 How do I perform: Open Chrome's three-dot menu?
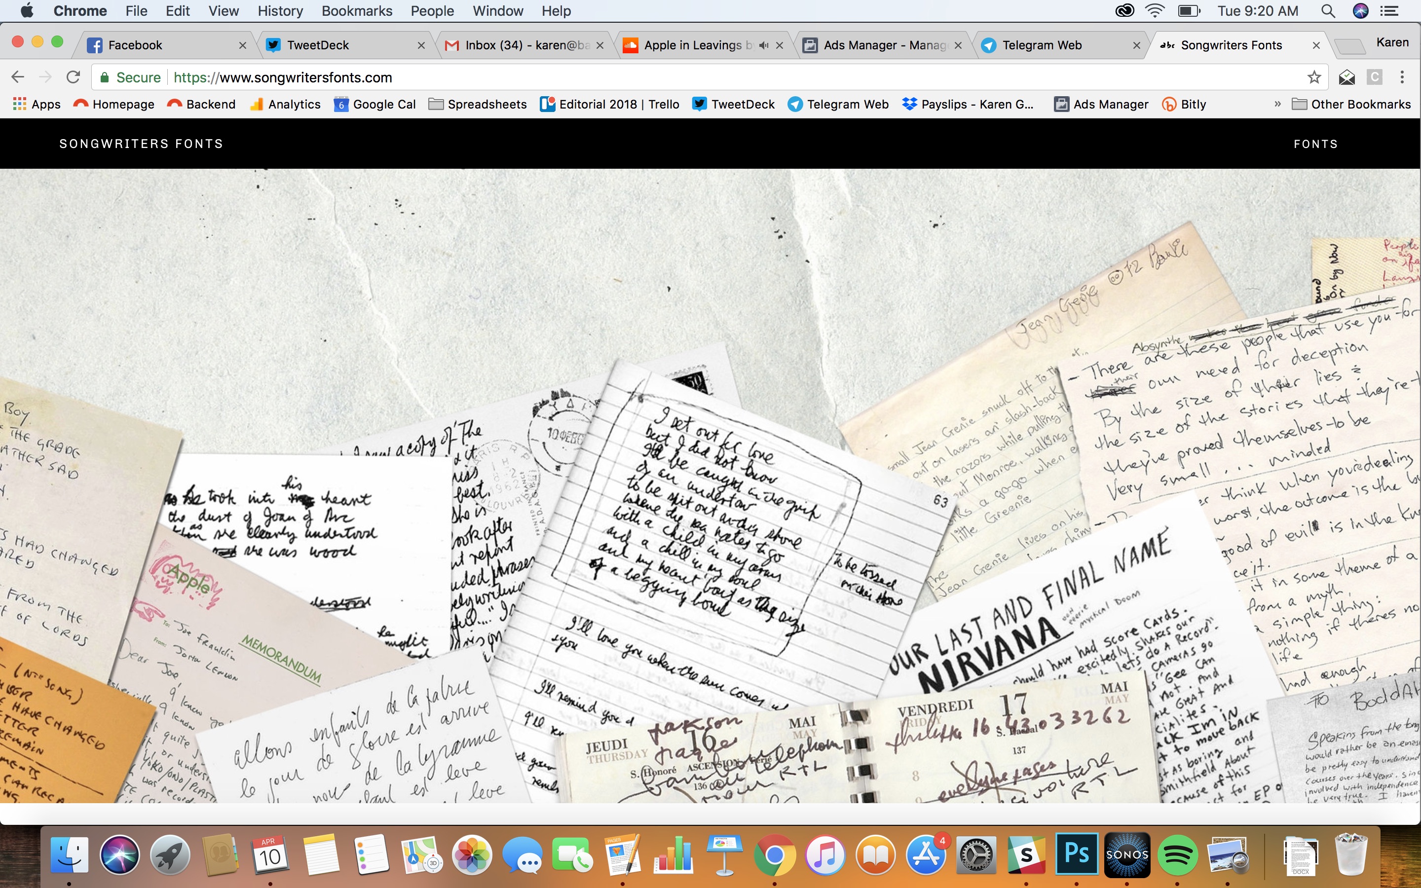[1402, 77]
